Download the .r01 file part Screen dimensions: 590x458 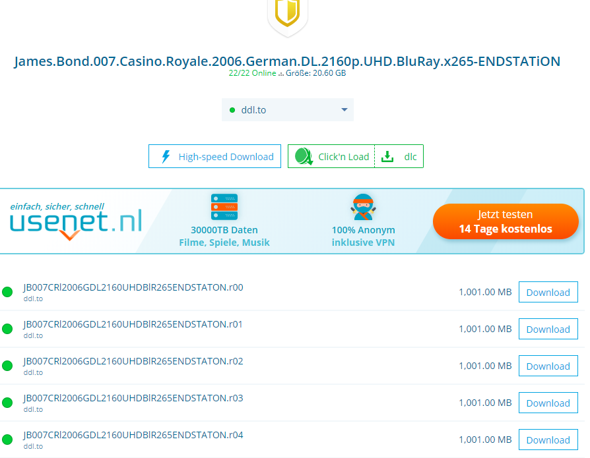click(548, 329)
